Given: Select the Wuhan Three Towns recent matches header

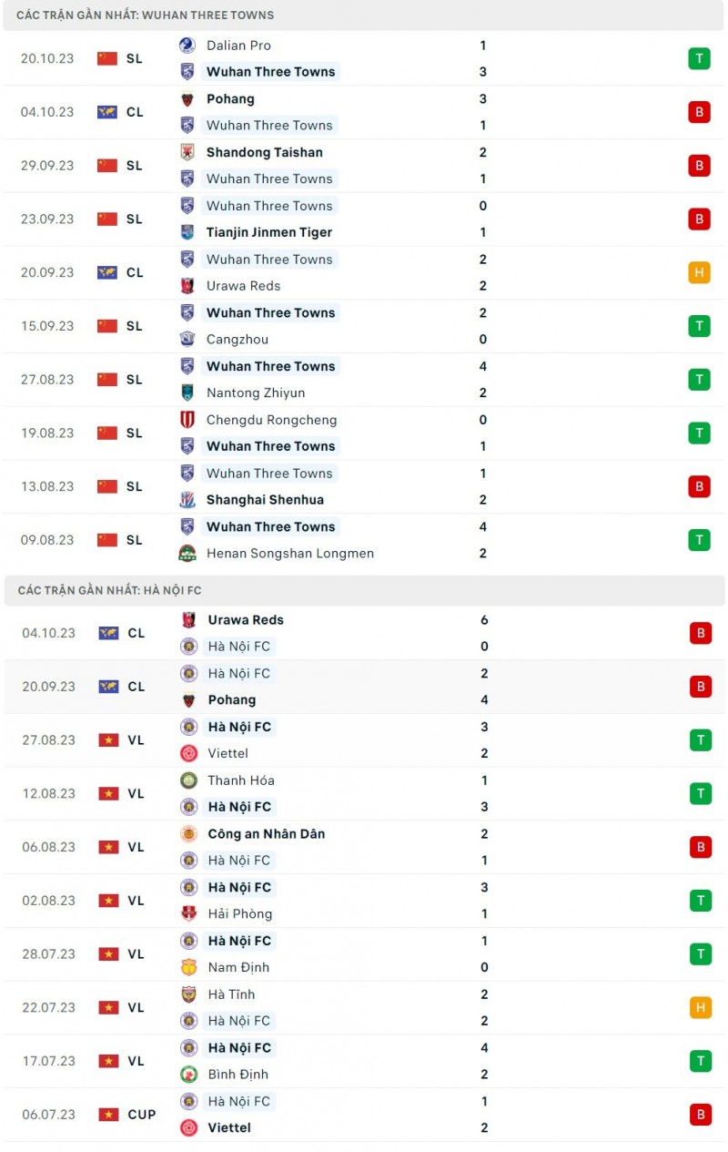Looking at the screenshot, I should (146, 15).
